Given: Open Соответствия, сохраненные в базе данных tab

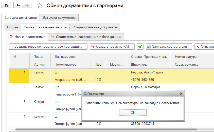Looking at the screenshot, I should (x=86, y=37).
